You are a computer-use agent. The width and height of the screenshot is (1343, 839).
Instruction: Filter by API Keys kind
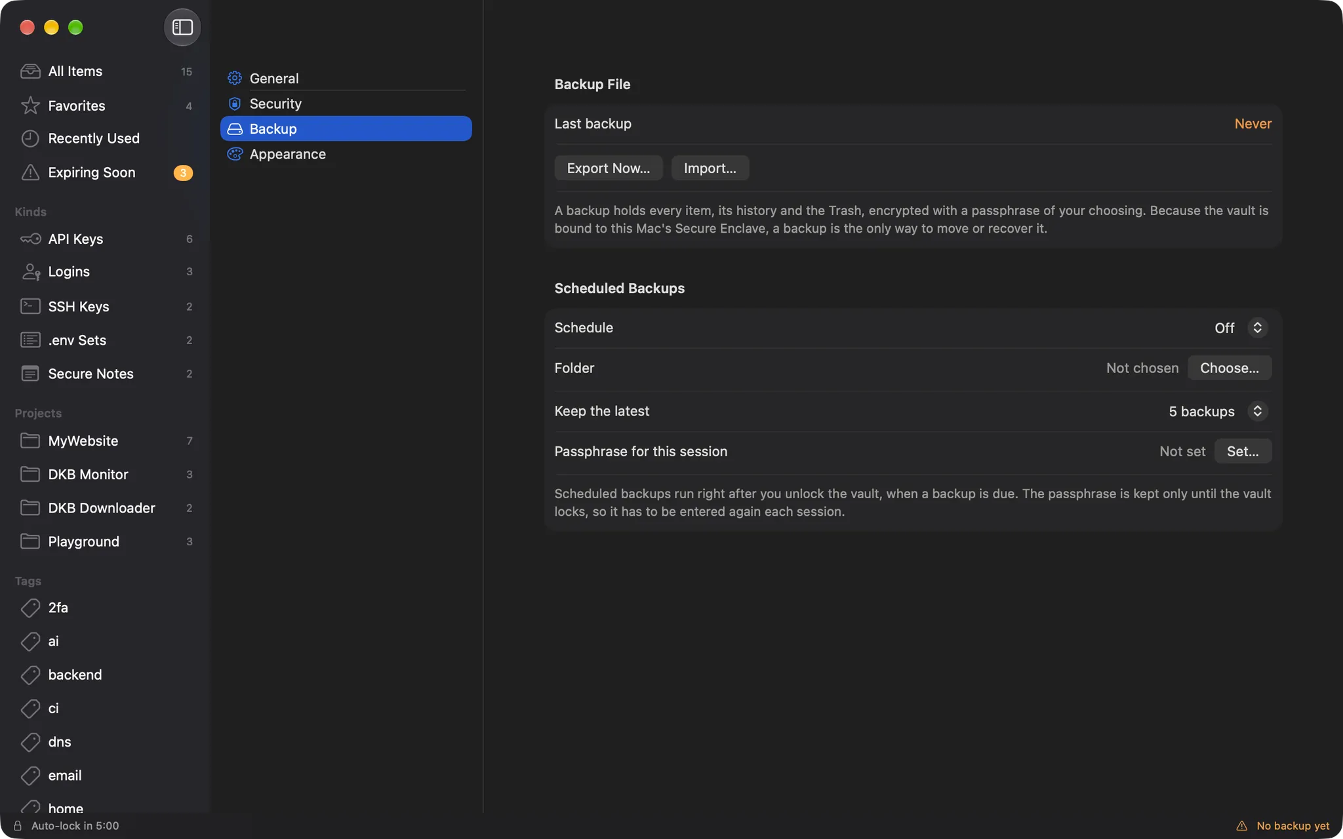(106, 239)
